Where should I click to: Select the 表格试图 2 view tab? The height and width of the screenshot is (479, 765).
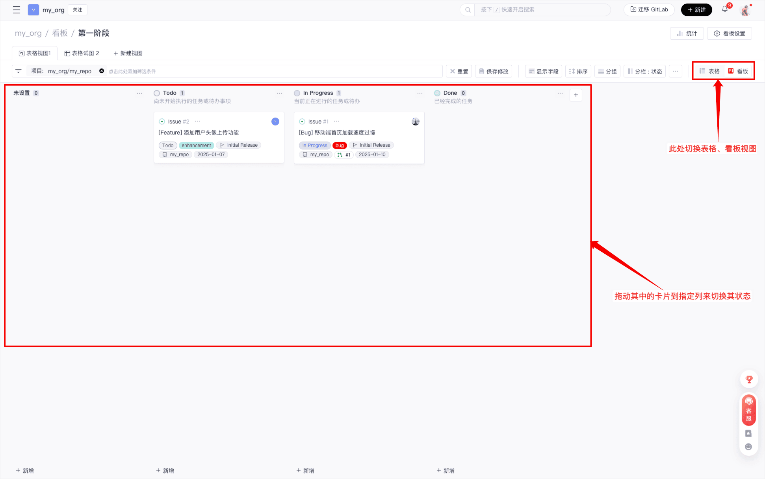[82, 53]
